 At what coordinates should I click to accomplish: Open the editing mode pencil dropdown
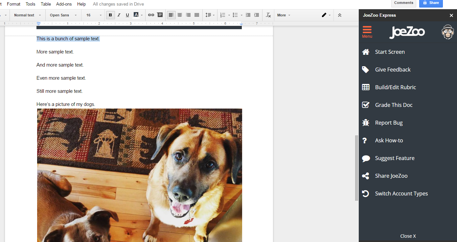(326, 15)
